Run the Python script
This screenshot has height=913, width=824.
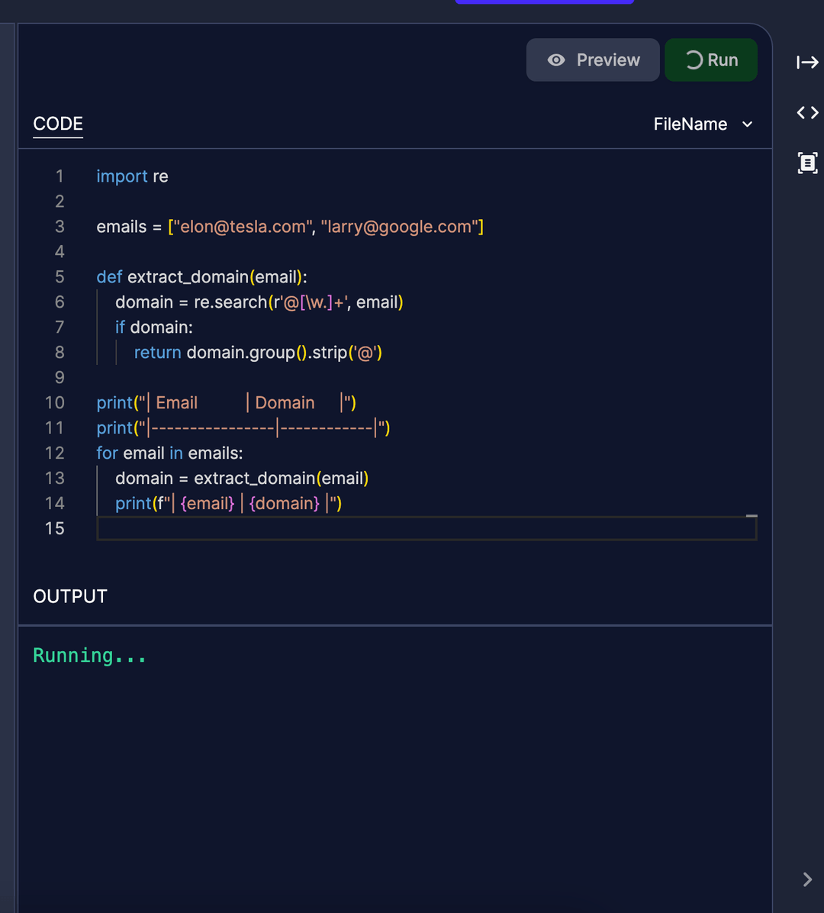point(710,60)
